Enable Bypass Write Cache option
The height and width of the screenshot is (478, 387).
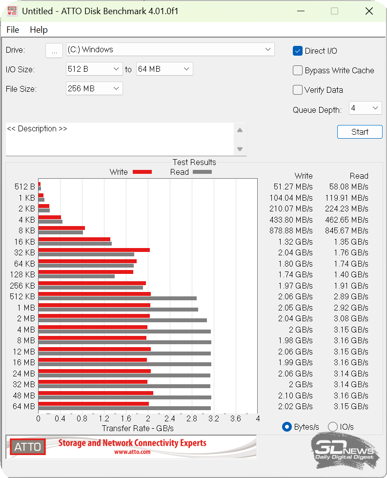click(298, 70)
